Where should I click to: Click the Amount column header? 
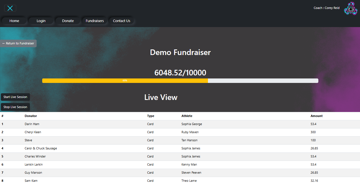(316, 116)
